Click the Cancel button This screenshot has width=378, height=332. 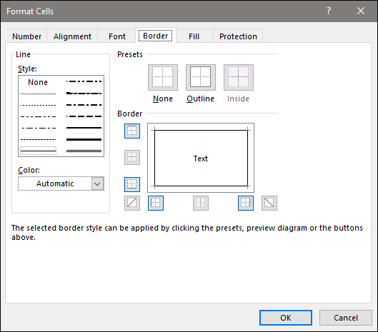coord(346,318)
